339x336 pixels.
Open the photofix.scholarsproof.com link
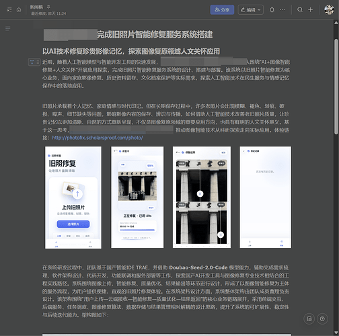98,138
